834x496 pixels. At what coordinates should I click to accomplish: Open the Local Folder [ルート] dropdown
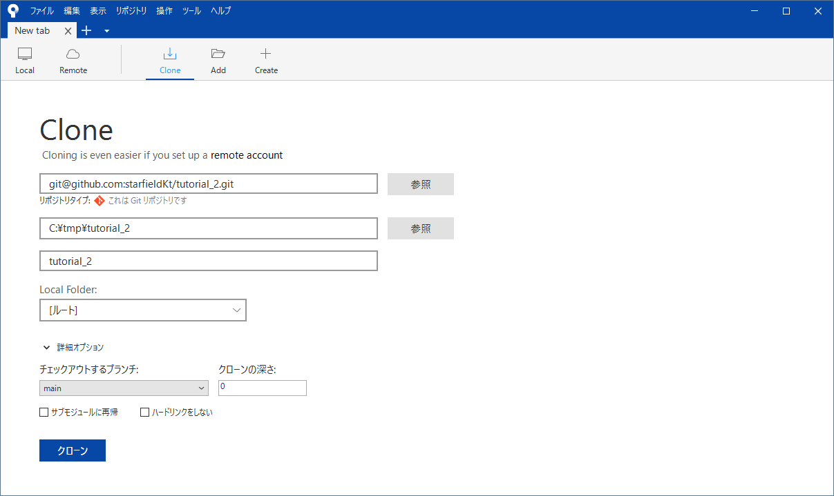[143, 310]
